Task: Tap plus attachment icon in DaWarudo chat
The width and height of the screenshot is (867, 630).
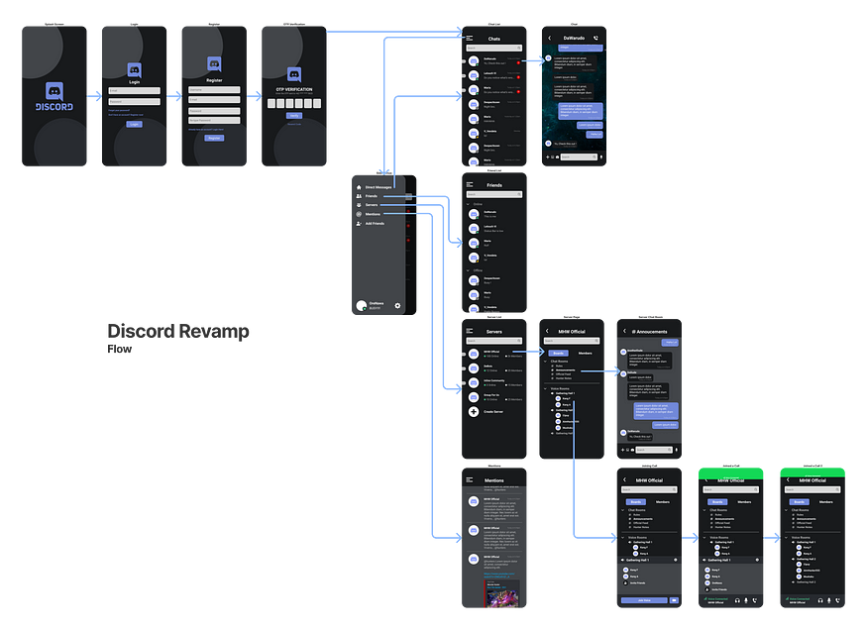Action: tap(547, 157)
